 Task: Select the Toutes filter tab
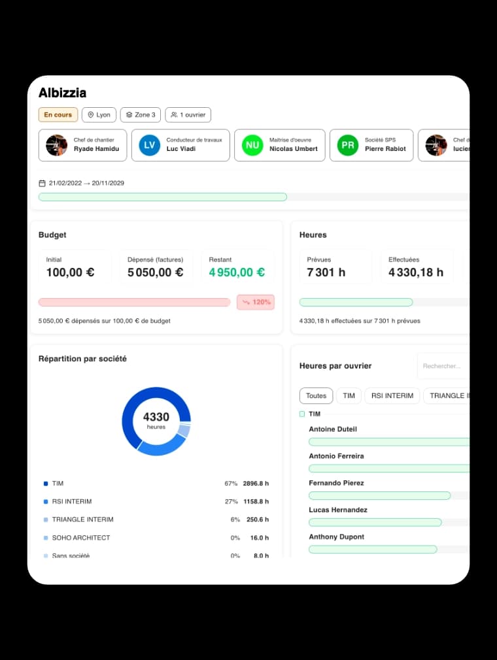point(316,395)
